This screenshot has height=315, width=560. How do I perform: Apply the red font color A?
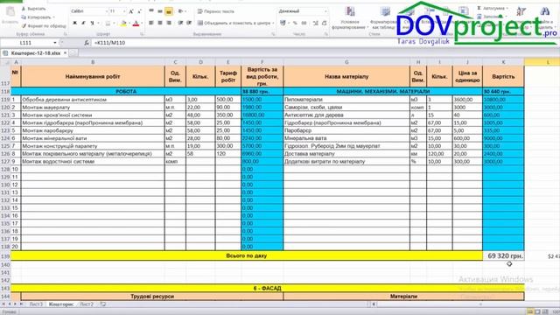pos(136,24)
